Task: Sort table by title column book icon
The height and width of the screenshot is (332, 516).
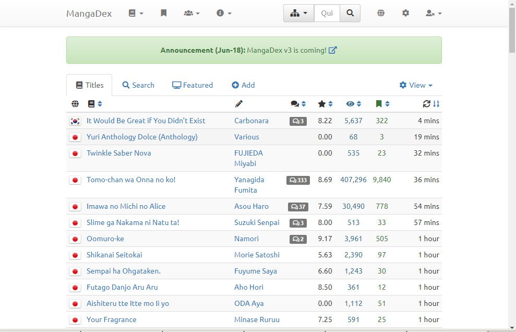Action: click(x=95, y=104)
